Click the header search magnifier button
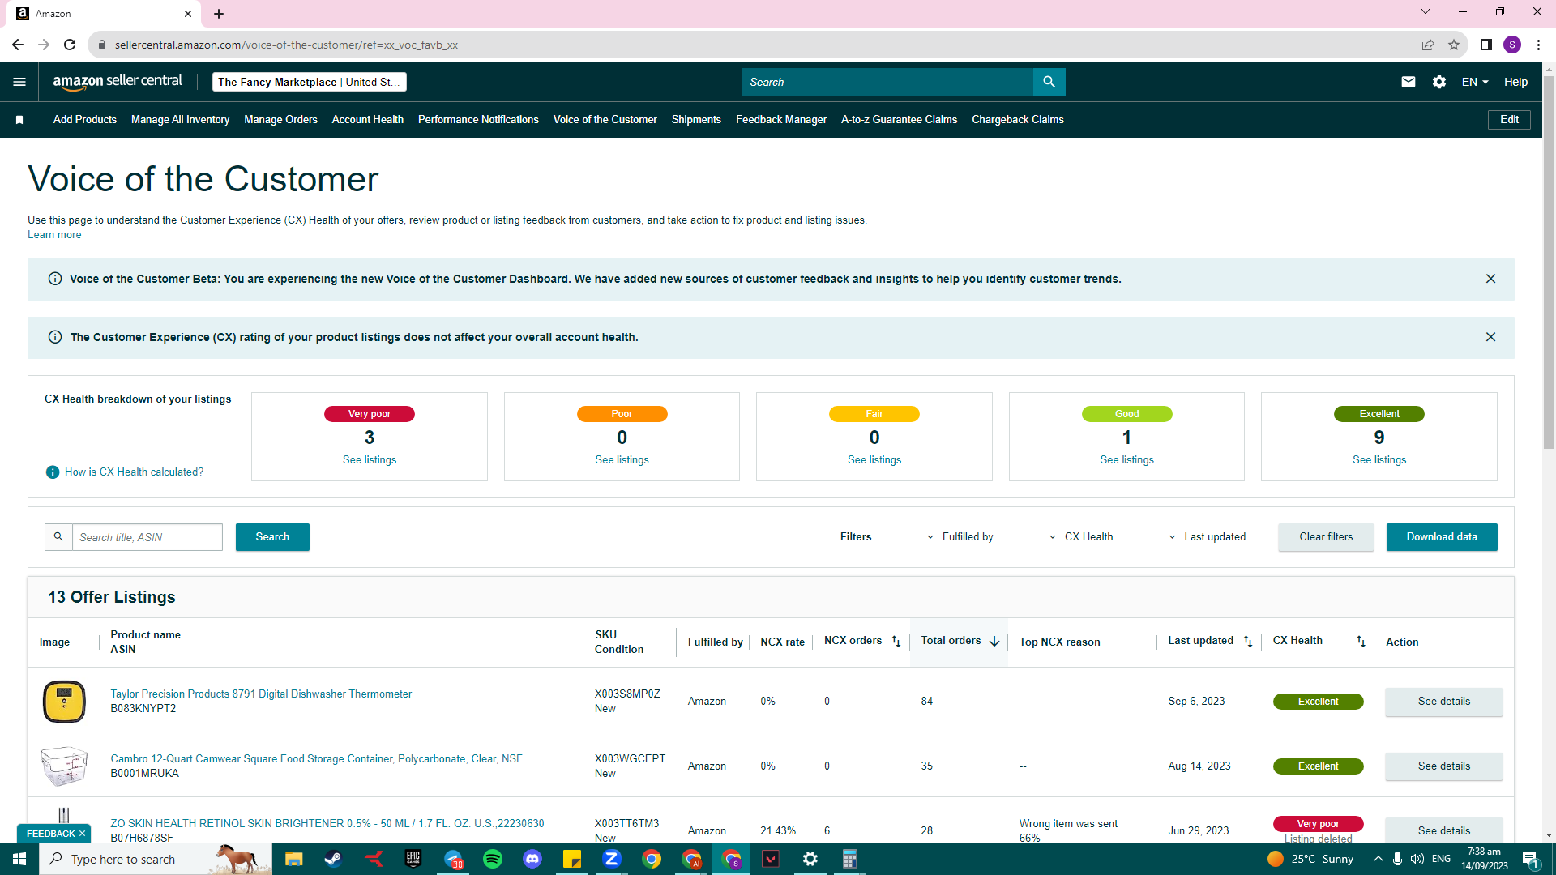Viewport: 1556px width, 875px height. pyautogui.click(x=1049, y=82)
